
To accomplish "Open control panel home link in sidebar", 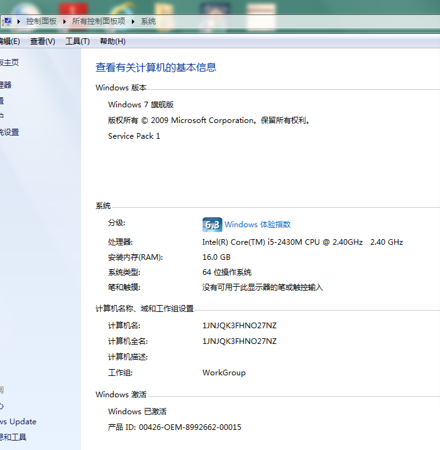I will tap(9, 62).
